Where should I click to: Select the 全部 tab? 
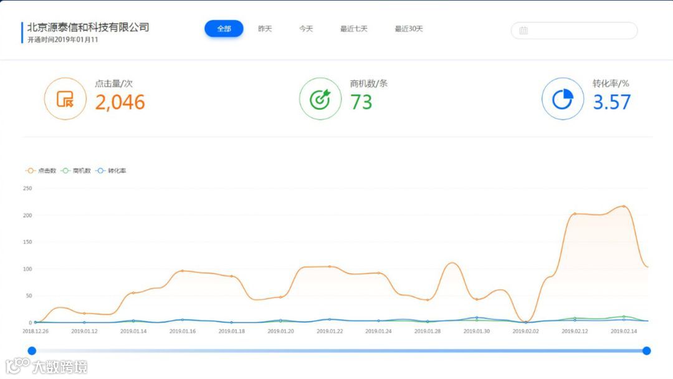(x=224, y=29)
